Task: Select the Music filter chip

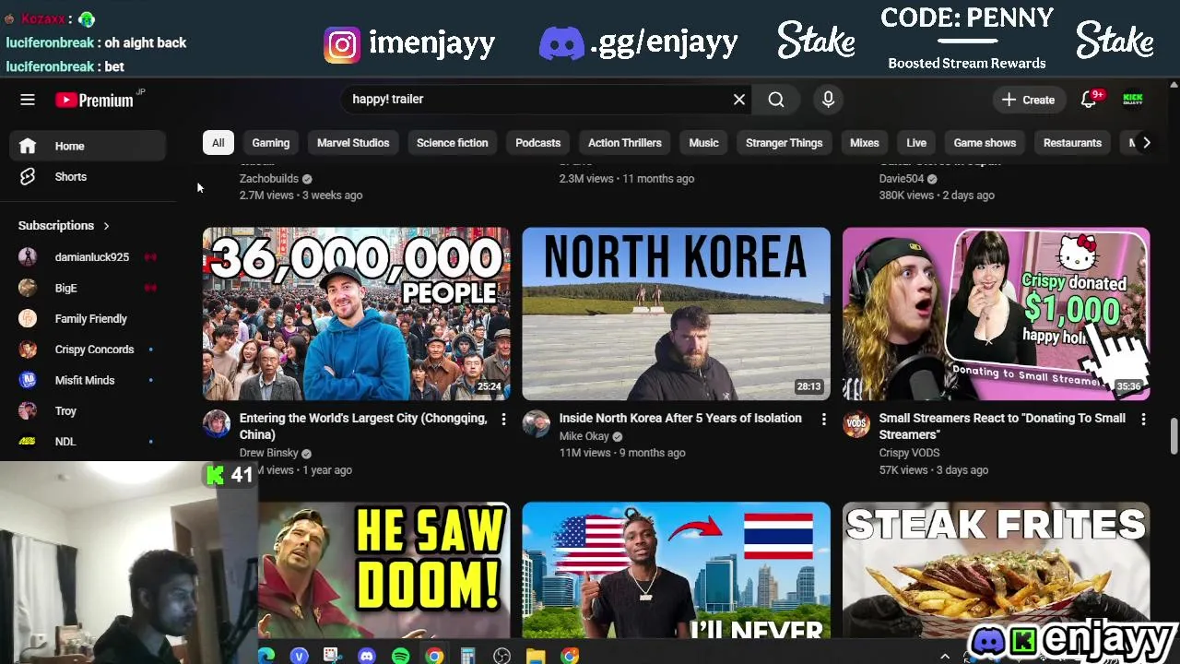Action: (703, 143)
